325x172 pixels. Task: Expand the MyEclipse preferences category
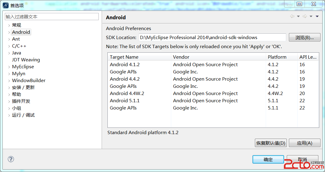tap(9, 67)
